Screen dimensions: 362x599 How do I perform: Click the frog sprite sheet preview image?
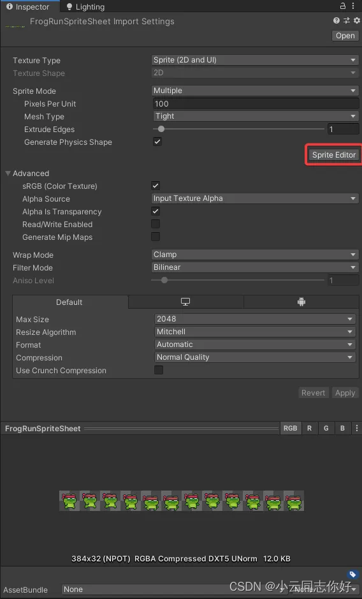tap(182, 500)
